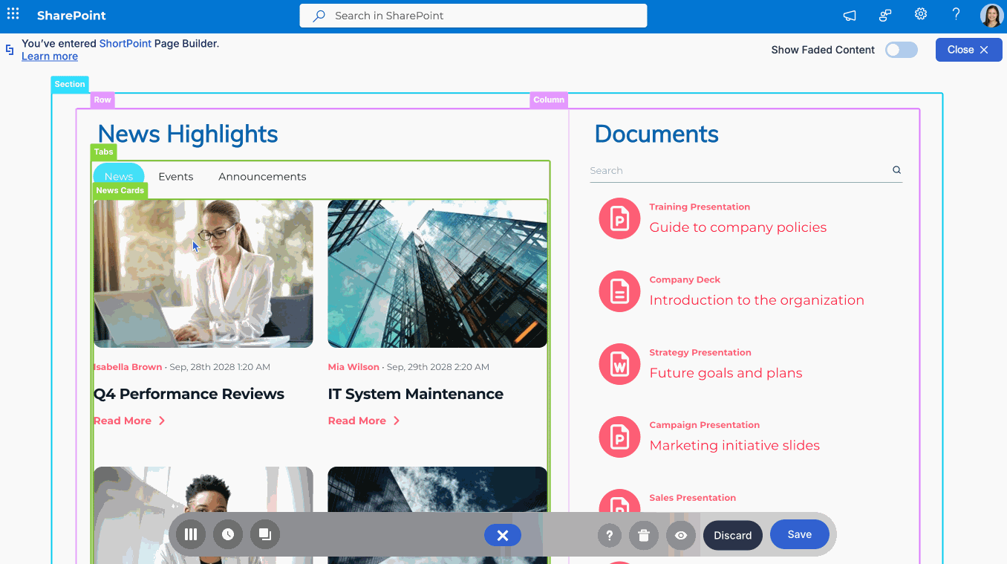Click the copy layers icon in toolbar
This screenshot has width=1007, height=564.
click(265, 534)
